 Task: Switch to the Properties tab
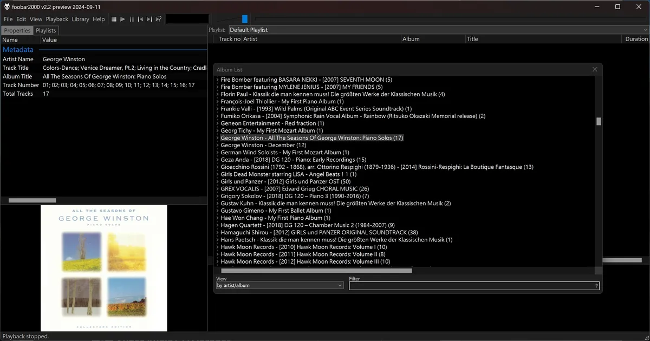[17, 30]
